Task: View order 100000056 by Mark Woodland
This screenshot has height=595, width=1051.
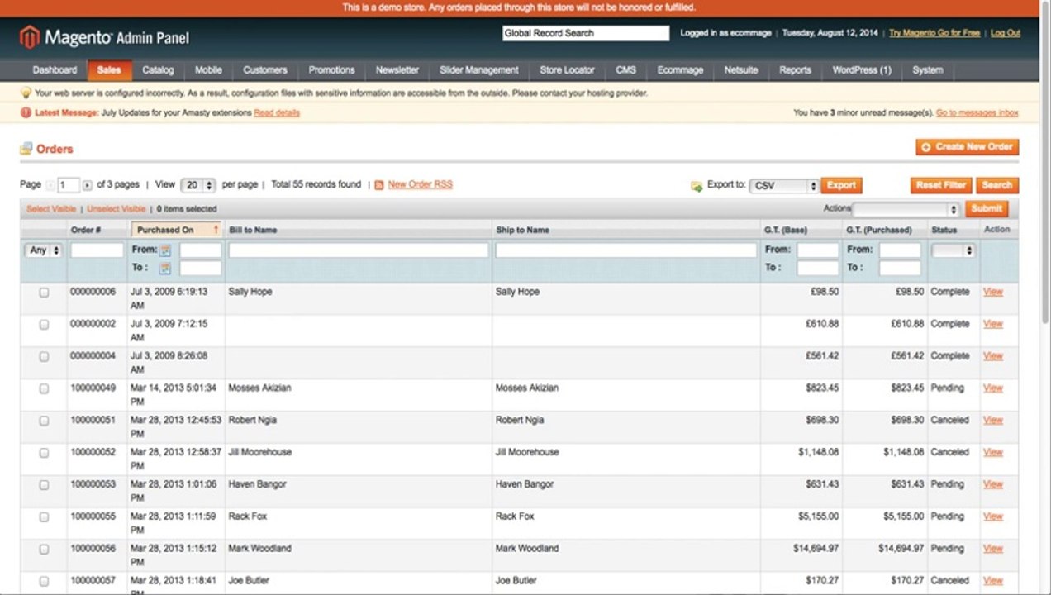Action: (x=993, y=548)
